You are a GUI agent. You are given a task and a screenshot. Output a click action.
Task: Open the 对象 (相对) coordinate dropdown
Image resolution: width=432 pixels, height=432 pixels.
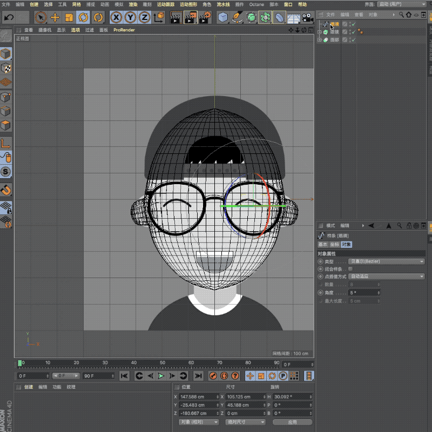coord(199,422)
